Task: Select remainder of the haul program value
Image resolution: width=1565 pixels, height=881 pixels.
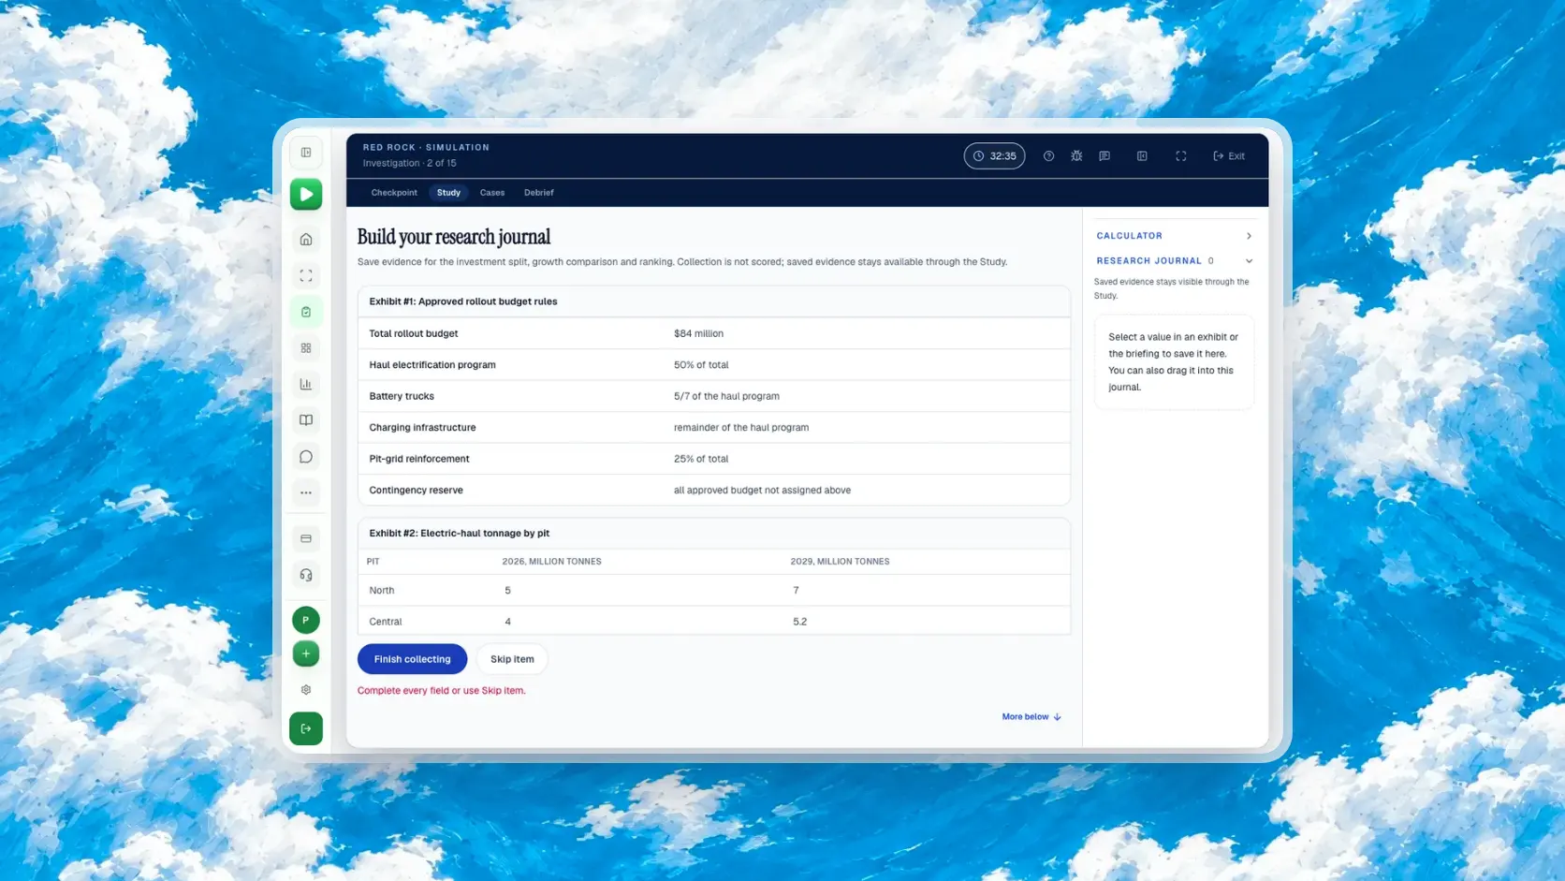Action: [x=742, y=428]
